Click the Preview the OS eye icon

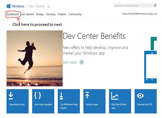[141, 96]
